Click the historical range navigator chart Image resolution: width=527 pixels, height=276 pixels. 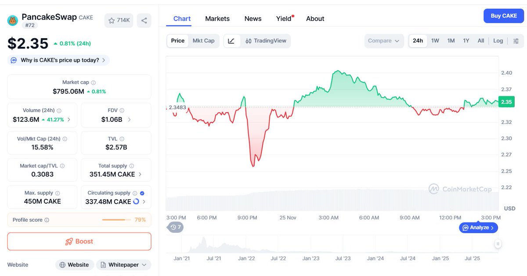pyautogui.click(x=333, y=244)
